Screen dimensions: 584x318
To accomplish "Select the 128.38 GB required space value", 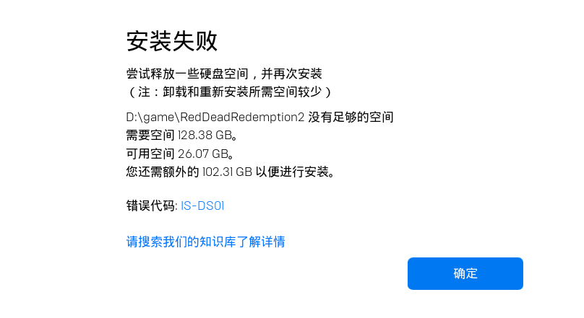I will pyautogui.click(x=205, y=136).
